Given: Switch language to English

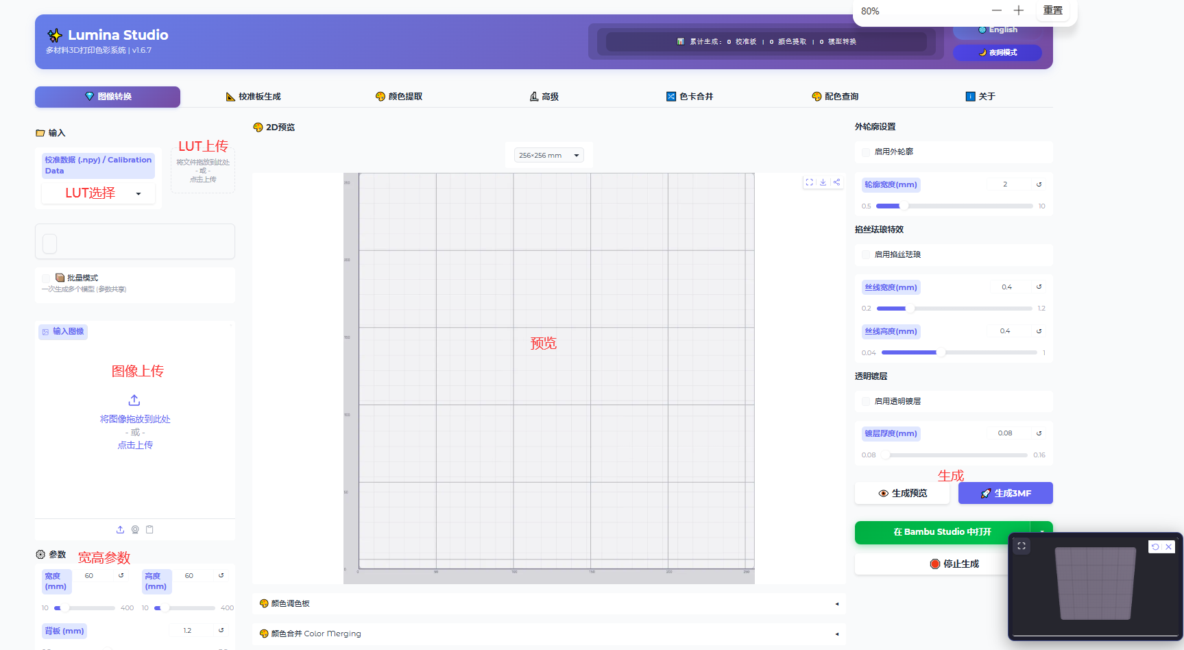Looking at the screenshot, I should point(998,30).
